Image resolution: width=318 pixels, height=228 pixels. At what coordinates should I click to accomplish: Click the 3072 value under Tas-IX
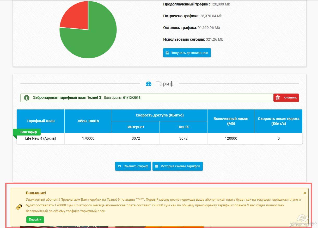tap(184, 138)
